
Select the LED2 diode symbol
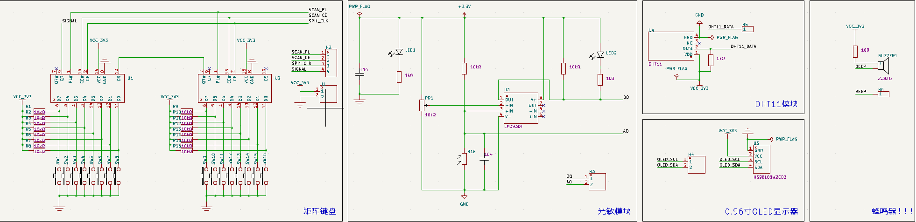click(600, 55)
